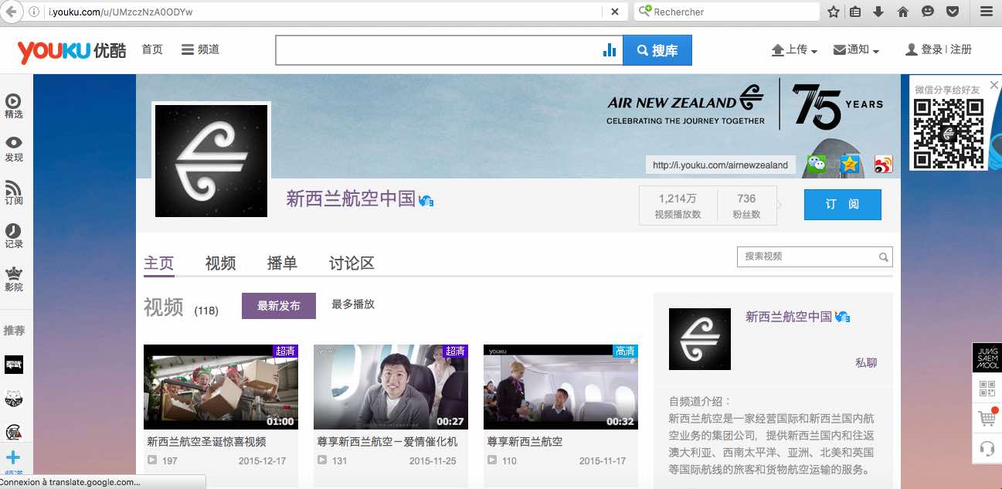Stop page loading with address bar X

614,12
